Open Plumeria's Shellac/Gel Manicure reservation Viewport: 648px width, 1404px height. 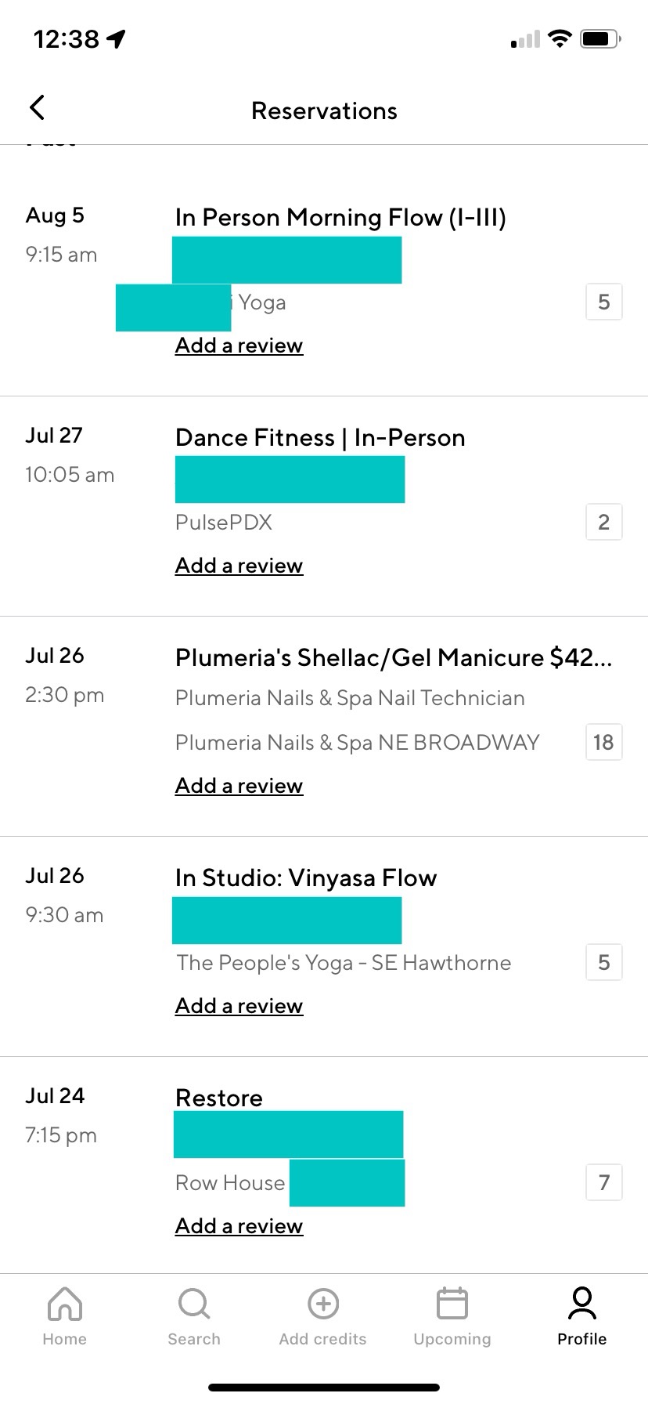[x=393, y=658]
